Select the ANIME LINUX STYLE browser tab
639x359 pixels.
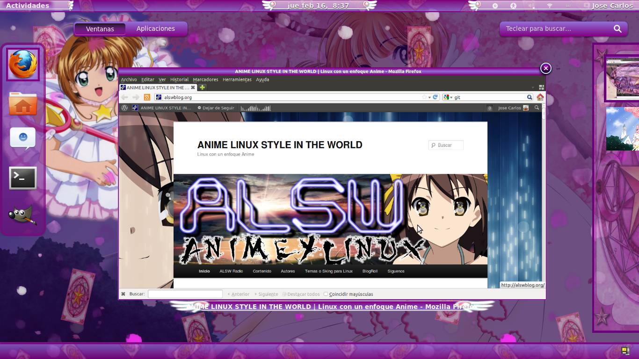(x=158, y=87)
